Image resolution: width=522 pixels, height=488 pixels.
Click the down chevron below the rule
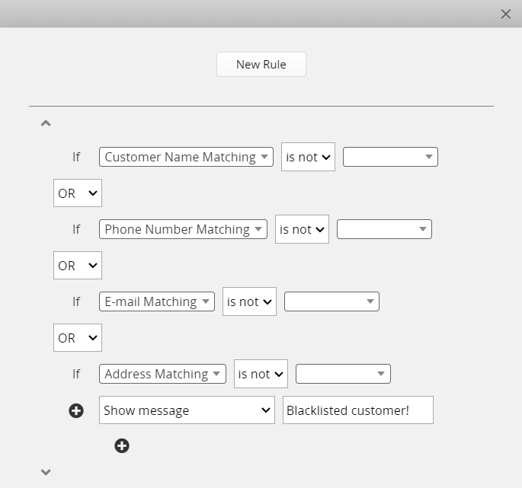pyautogui.click(x=46, y=472)
